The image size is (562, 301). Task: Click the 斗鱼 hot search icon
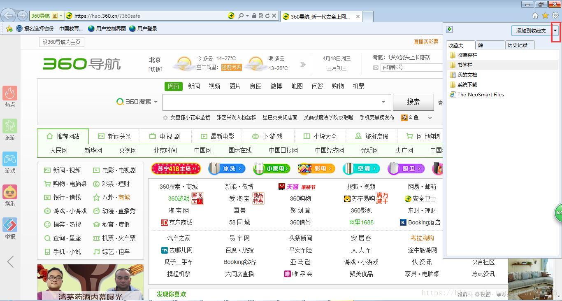pyautogui.click(x=404, y=118)
